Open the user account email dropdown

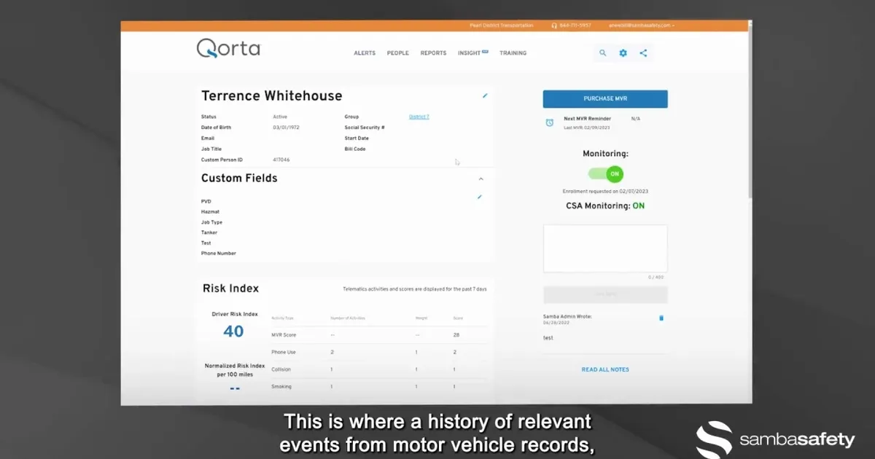pos(642,25)
